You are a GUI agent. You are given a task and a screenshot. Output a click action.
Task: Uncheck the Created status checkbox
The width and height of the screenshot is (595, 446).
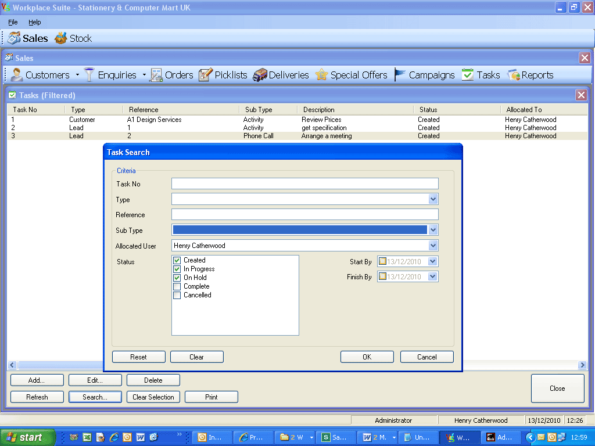click(x=177, y=260)
